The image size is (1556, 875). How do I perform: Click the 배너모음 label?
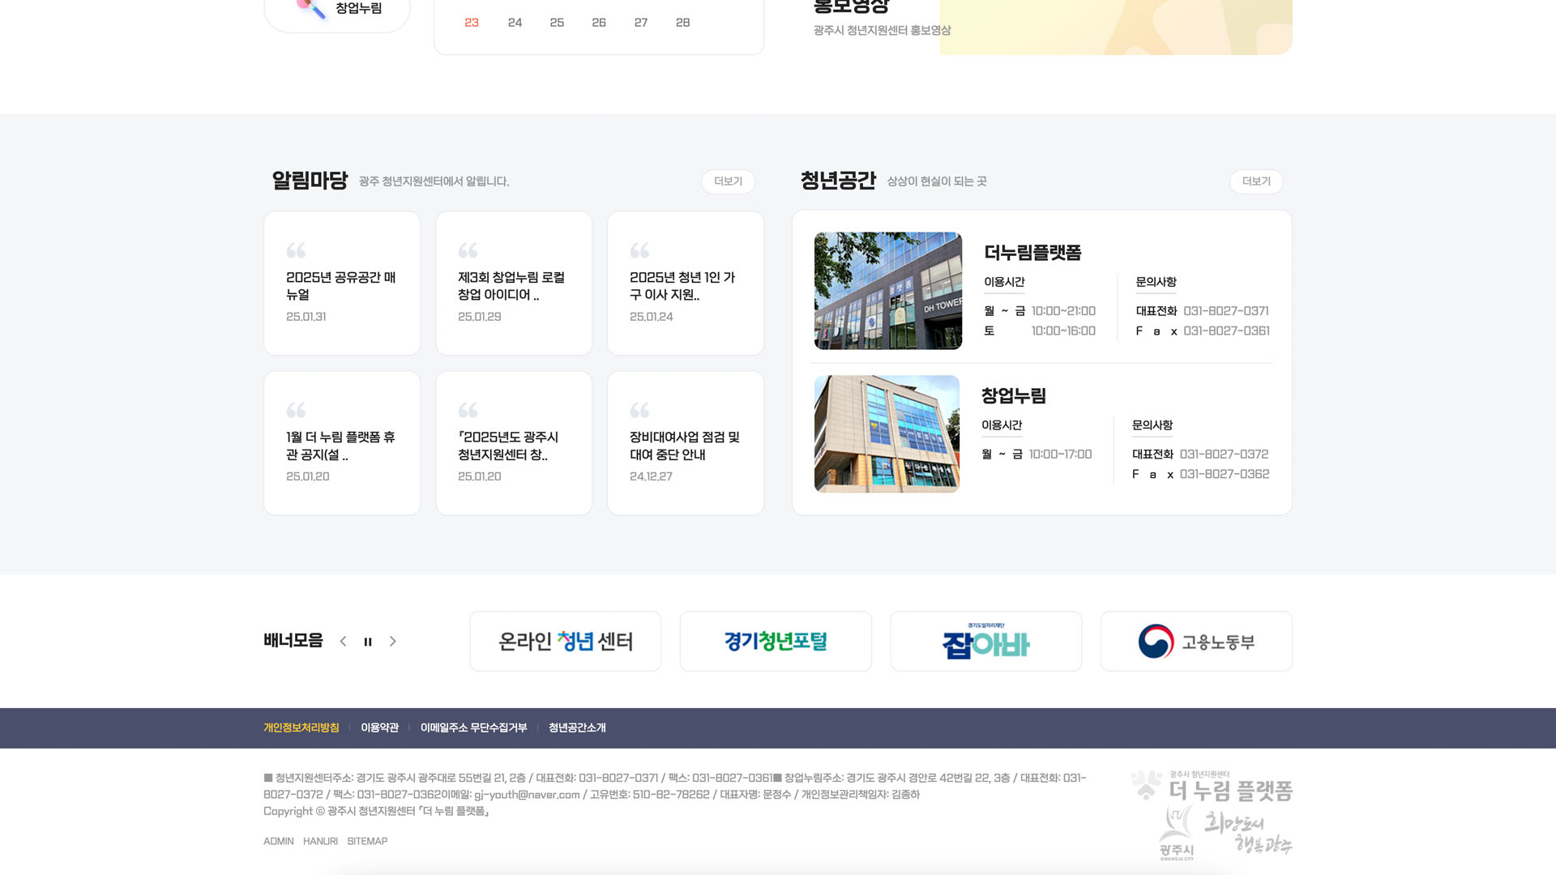(293, 641)
